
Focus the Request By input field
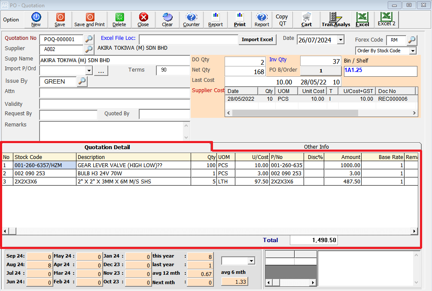68,115
